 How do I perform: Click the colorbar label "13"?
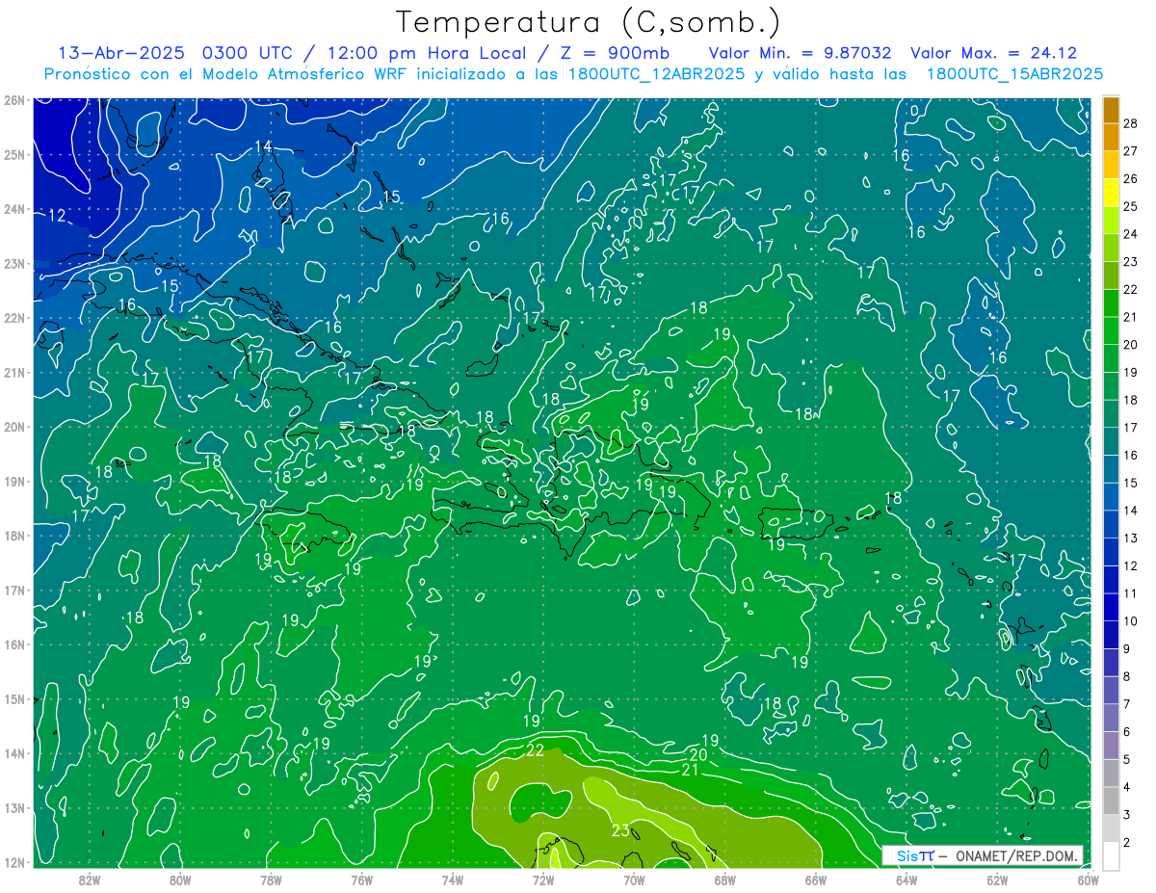pos(1131,538)
